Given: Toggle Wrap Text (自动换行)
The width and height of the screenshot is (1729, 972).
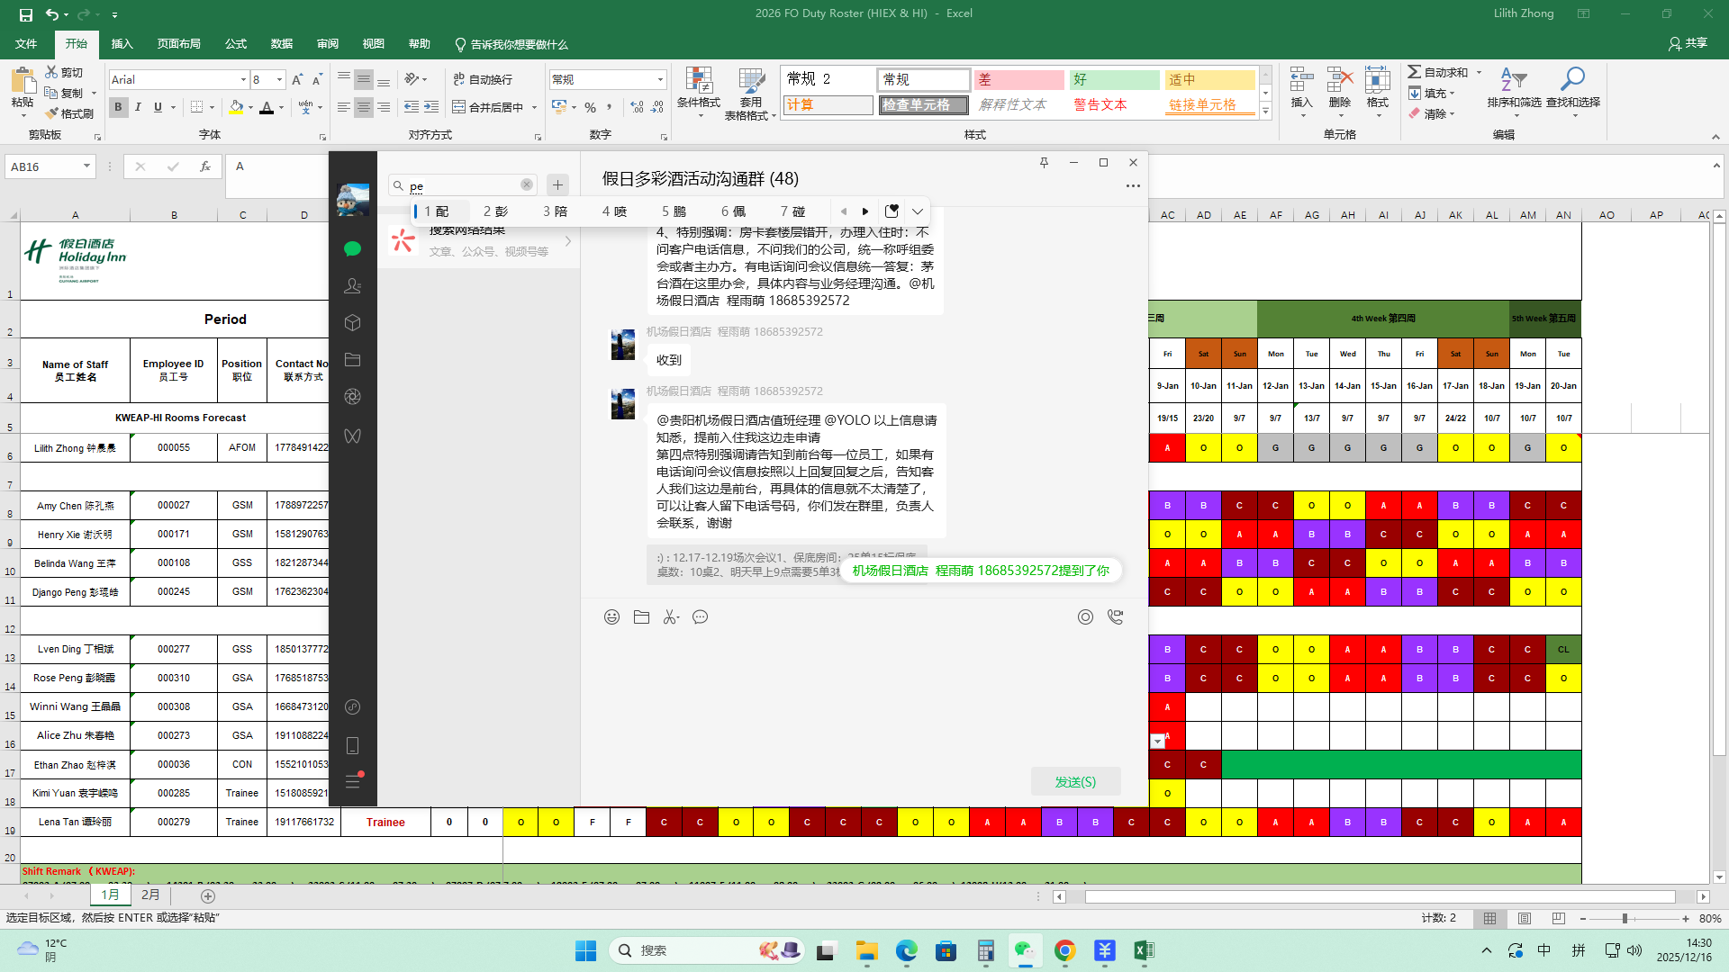Looking at the screenshot, I should point(483,79).
